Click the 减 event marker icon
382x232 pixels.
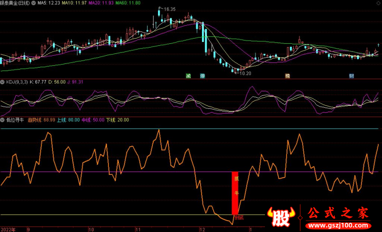coord(188,76)
